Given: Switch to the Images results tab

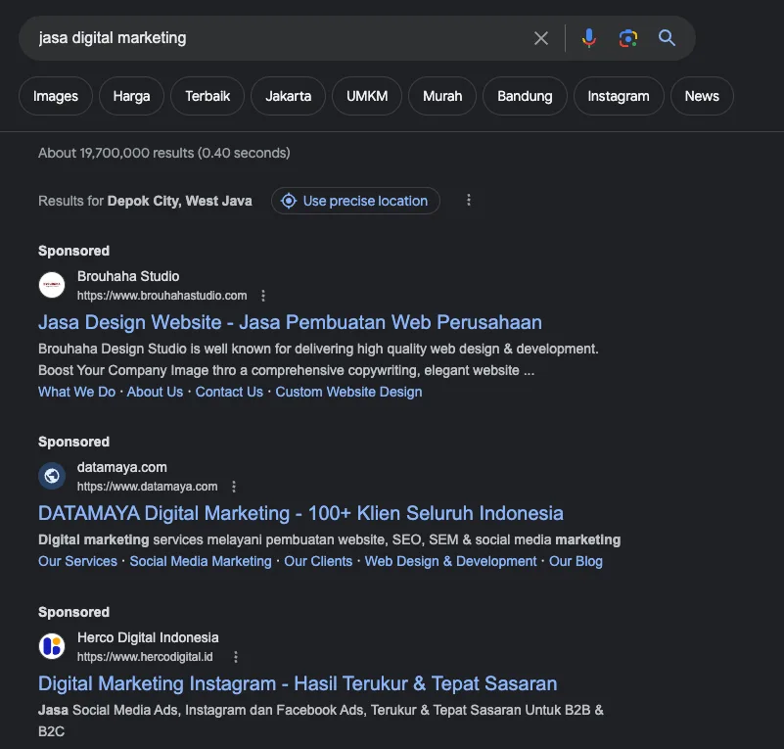Looking at the screenshot, I should coord(55,96).
